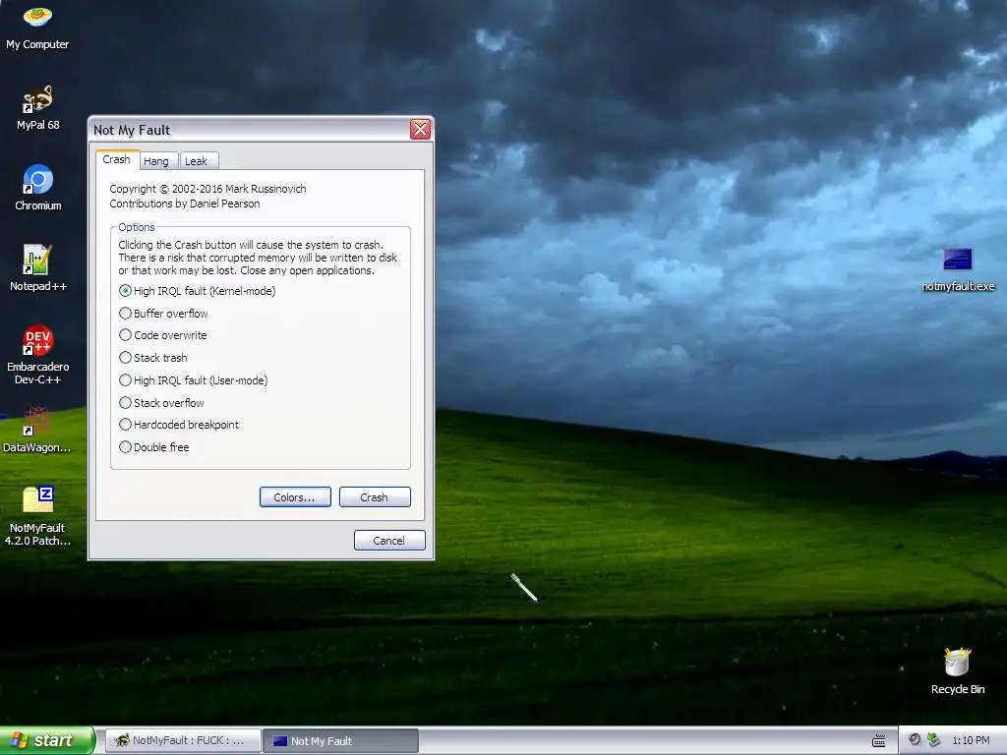The width and height of the screenshot is (1007, 755).
Task: Click the copyright Mark Russinovich text
Action: (207, 189)
